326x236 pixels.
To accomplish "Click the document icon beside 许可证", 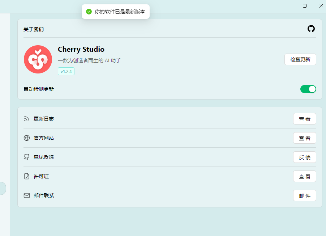I will 27,176.
